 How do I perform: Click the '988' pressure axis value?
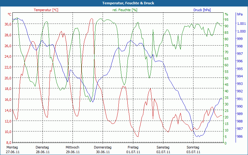pyautogui.click(x=240, y=121)
